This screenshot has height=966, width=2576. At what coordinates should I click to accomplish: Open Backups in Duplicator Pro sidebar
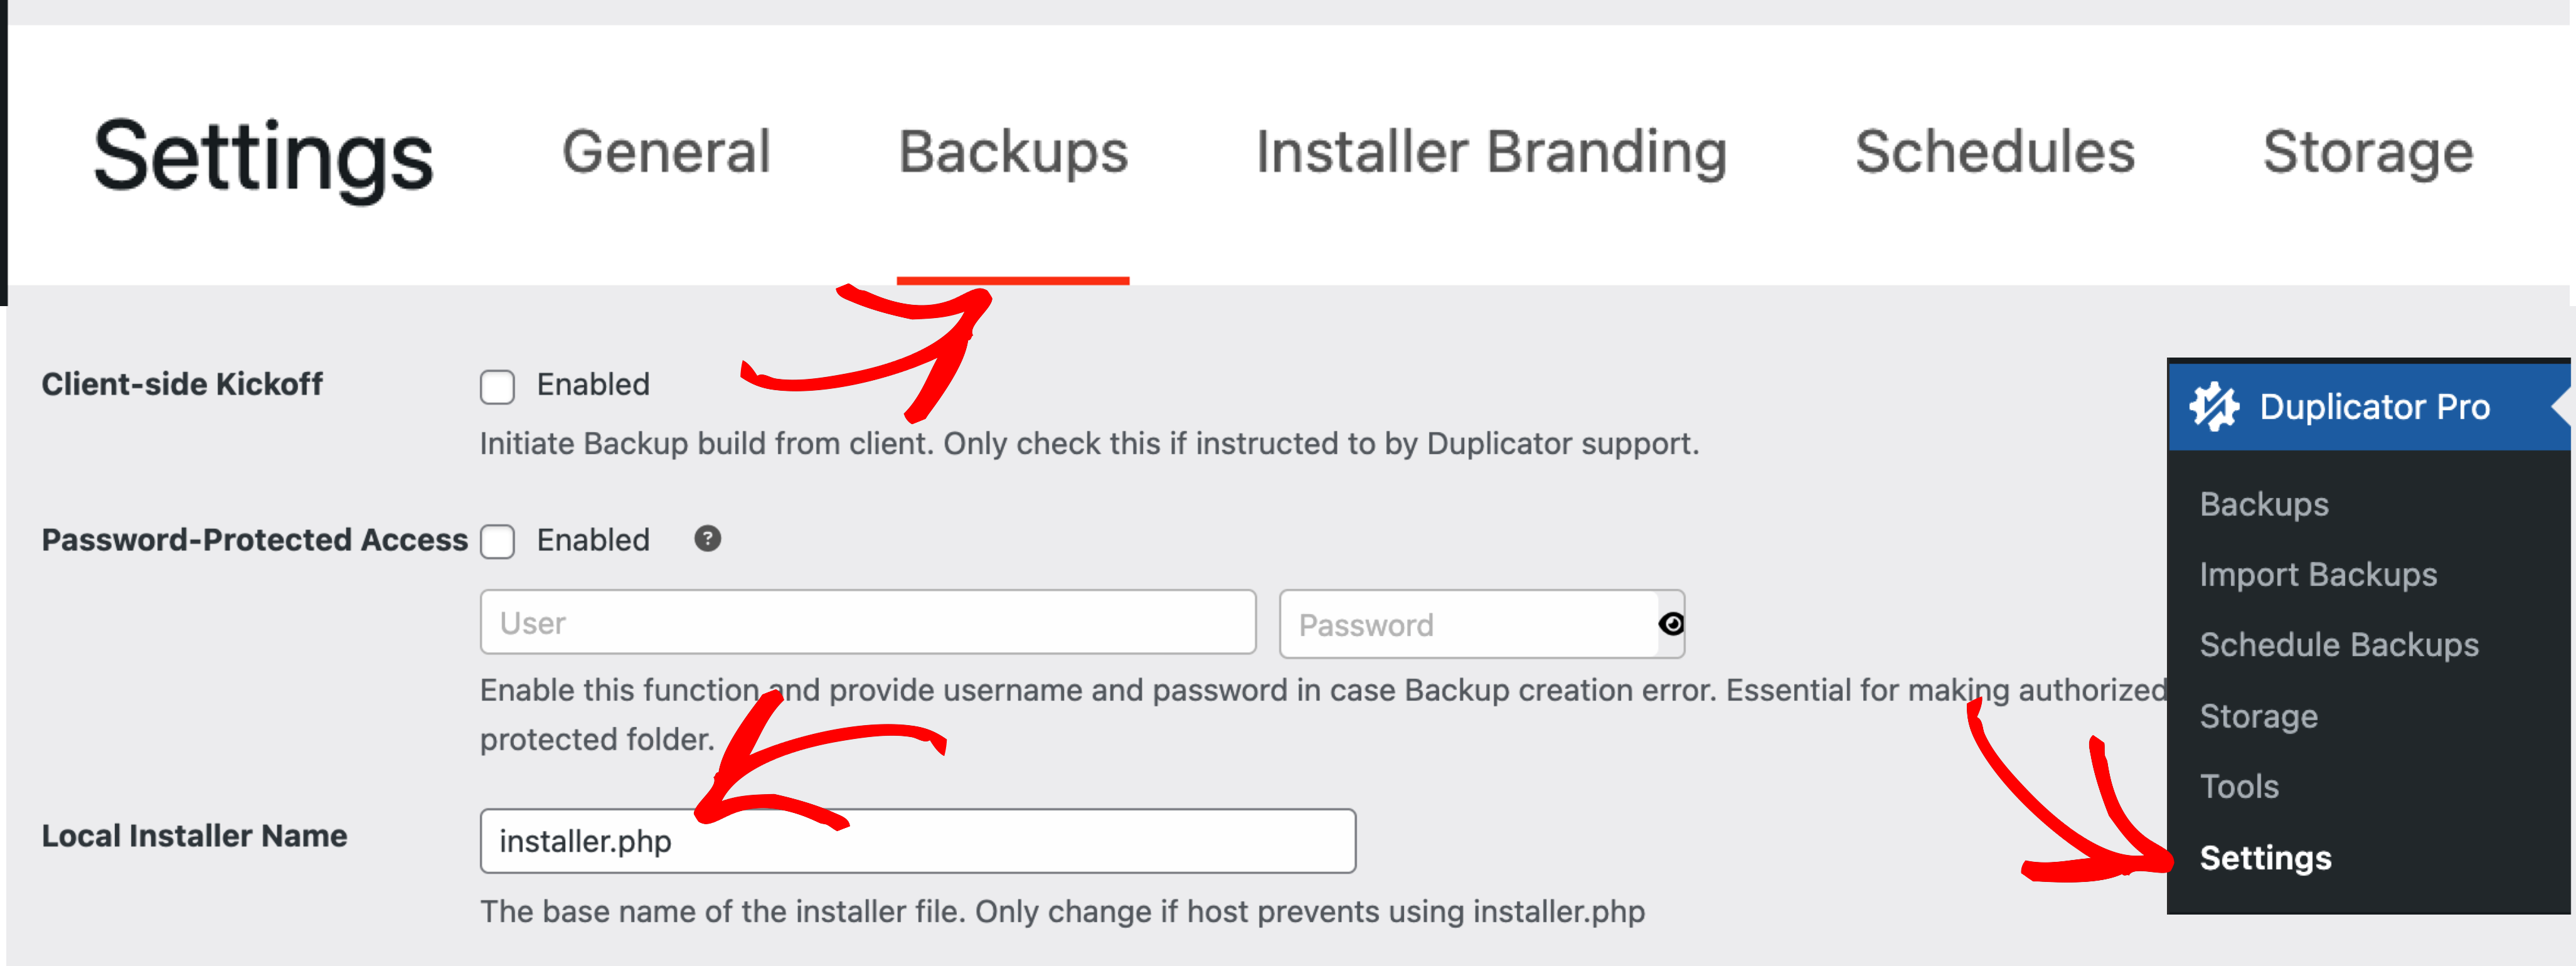2264,504
